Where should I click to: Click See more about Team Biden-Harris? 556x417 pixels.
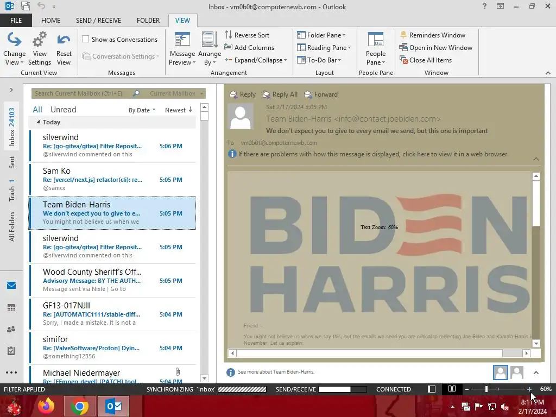pyautogui.click(x=276, y=371)
